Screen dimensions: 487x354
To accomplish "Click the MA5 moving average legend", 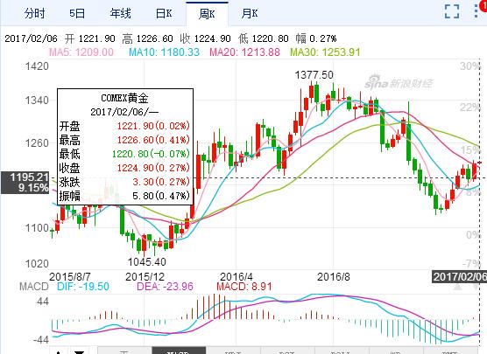I will pyautogui.click(x=81, y=52).
